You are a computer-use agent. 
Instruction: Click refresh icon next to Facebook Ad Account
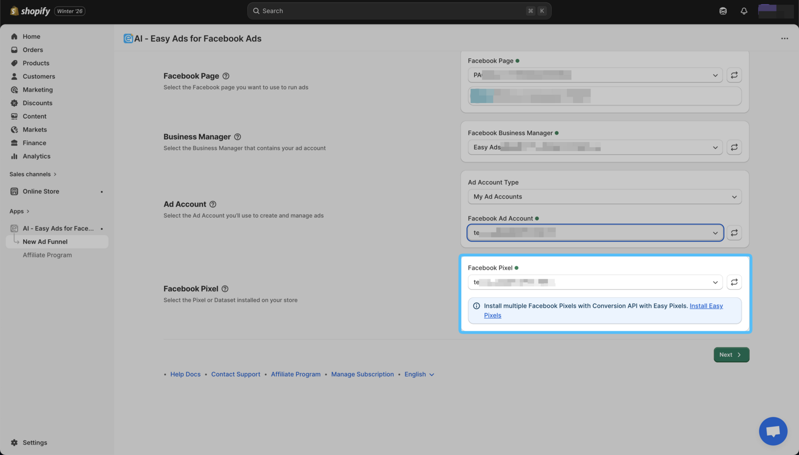pyautogui.click(x=734, y=233)
